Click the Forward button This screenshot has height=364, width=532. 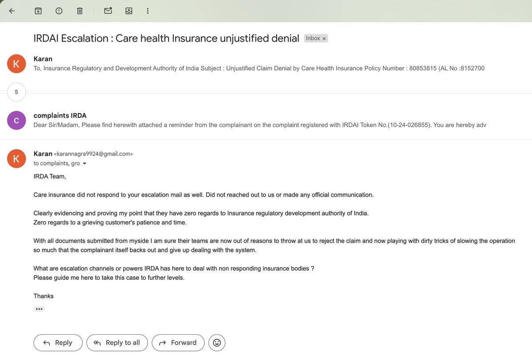178,343
